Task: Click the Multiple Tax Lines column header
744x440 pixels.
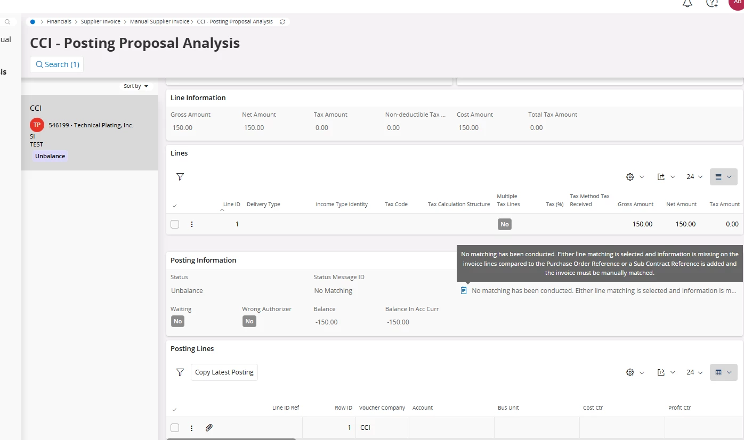Action: tap(508, 200)
